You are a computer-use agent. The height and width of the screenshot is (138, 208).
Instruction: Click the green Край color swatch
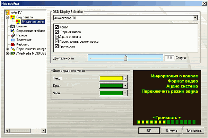111,86
